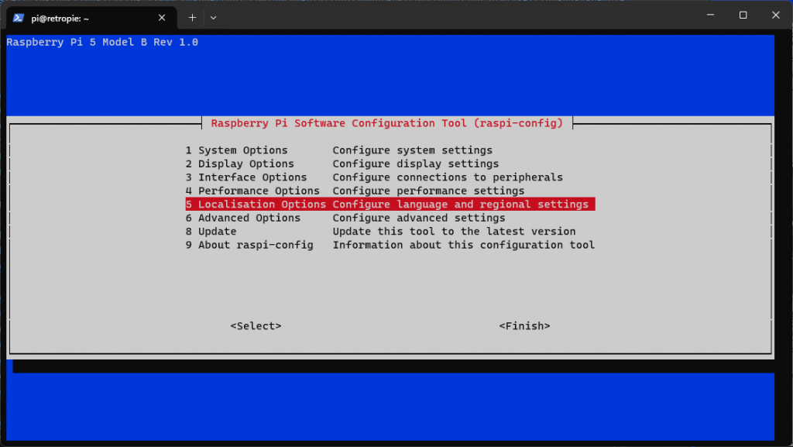Click the Raspberry Pi 5 Model B header text
Viewport: 793px width, 447px height.
point(102,42)
